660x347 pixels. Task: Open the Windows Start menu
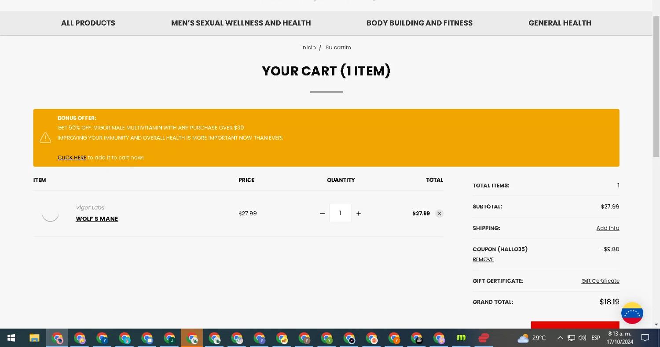click(x=11, y=338)
